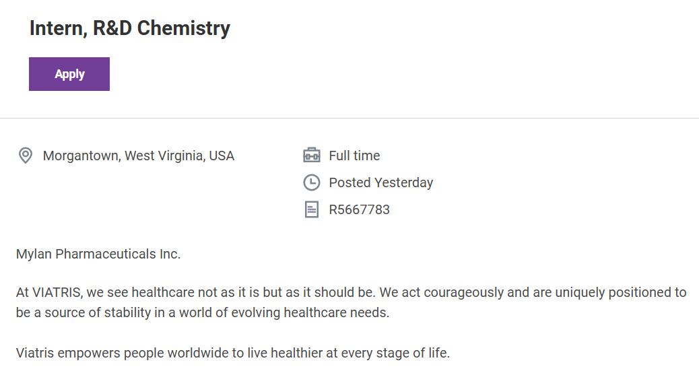This screenshot has height=373, width=699.
Task: Click the clock posted-date icon
Action: click(x=311, y=182)
